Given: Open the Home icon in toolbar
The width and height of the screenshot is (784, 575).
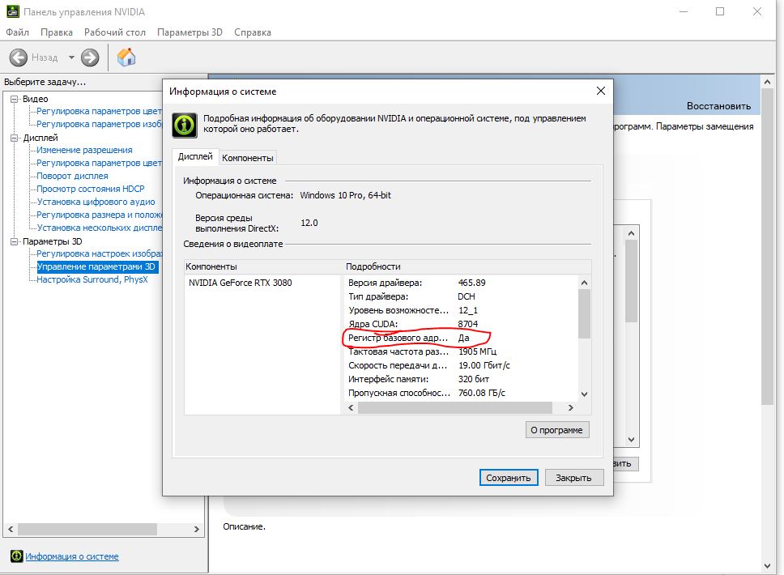Looking at the screenshot, I should pyautogui.click(x=126, y=57).
